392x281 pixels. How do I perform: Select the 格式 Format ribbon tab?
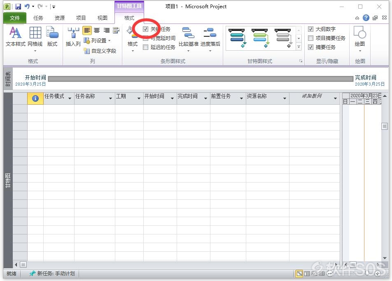129,18
